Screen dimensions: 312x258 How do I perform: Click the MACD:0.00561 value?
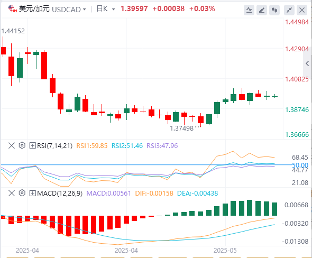[x=108, y=193]
